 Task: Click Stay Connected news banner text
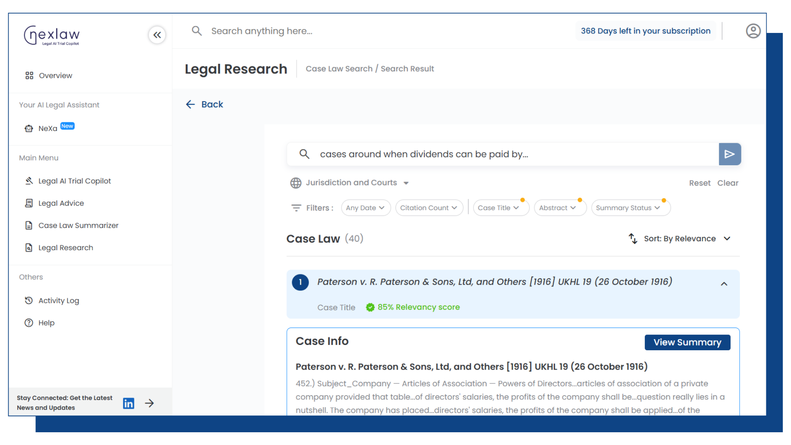pos(64,403)
